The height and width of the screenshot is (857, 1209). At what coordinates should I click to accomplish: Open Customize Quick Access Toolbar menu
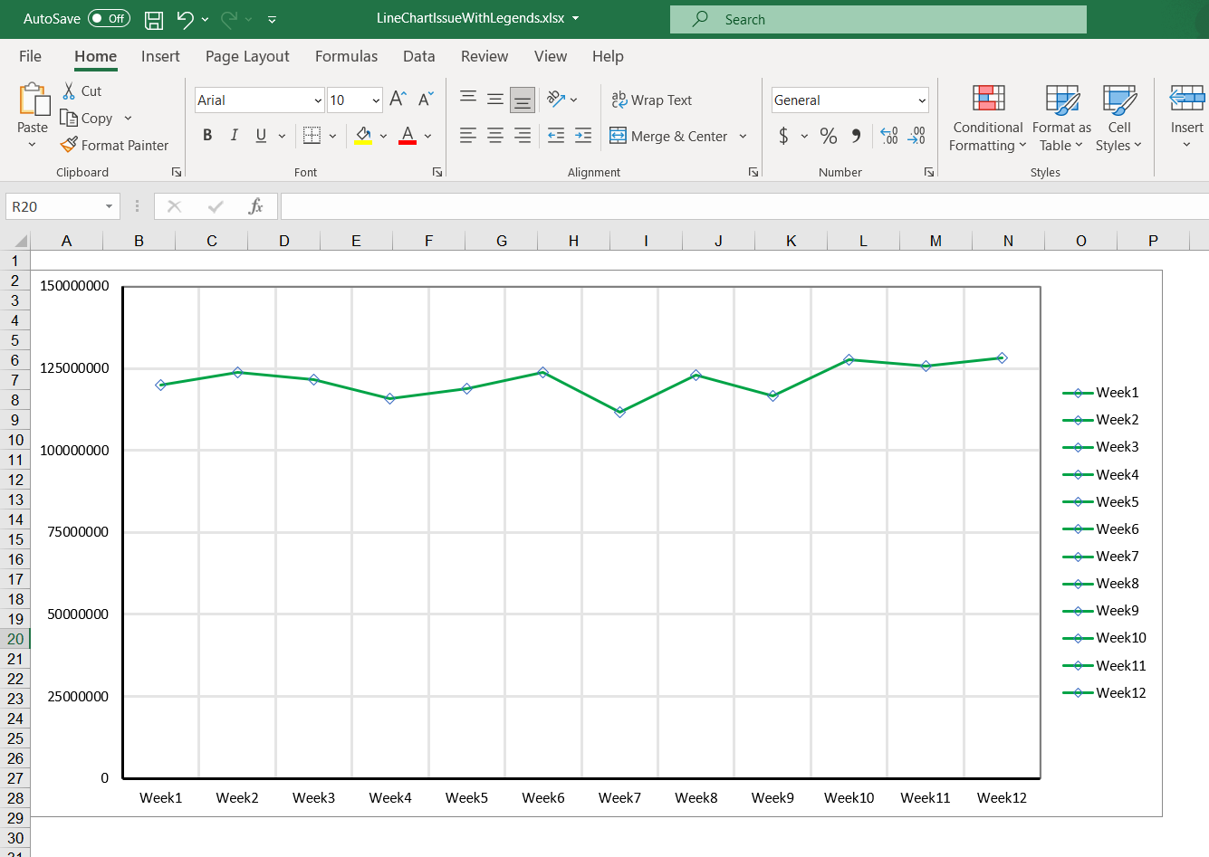coord(272,19)
